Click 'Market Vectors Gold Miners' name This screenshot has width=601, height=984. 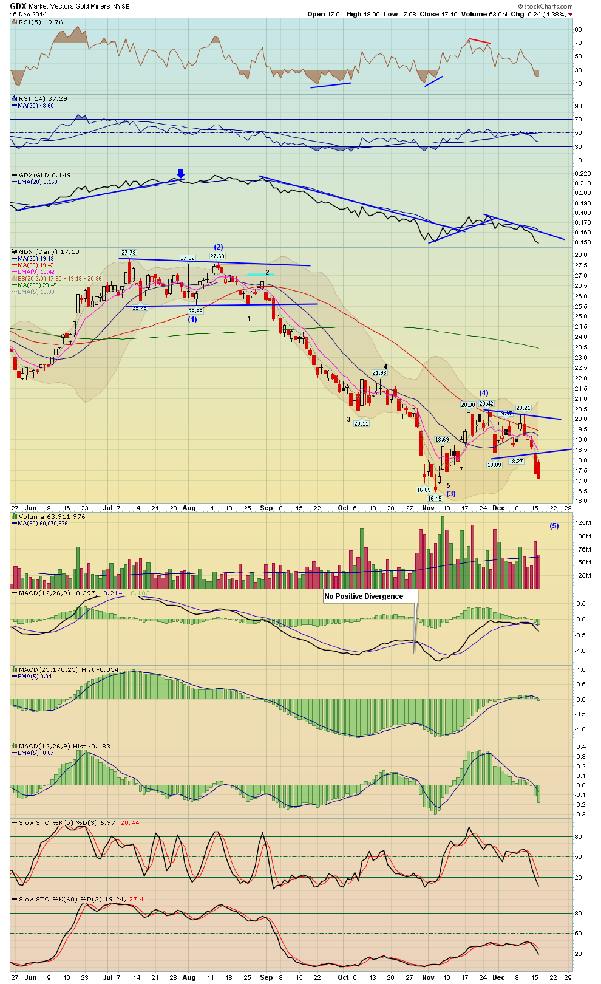pos(69,6)
